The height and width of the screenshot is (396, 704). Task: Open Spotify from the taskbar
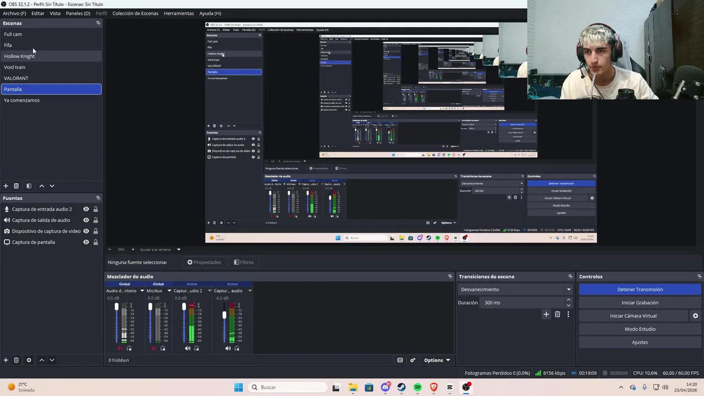point(417,387)
